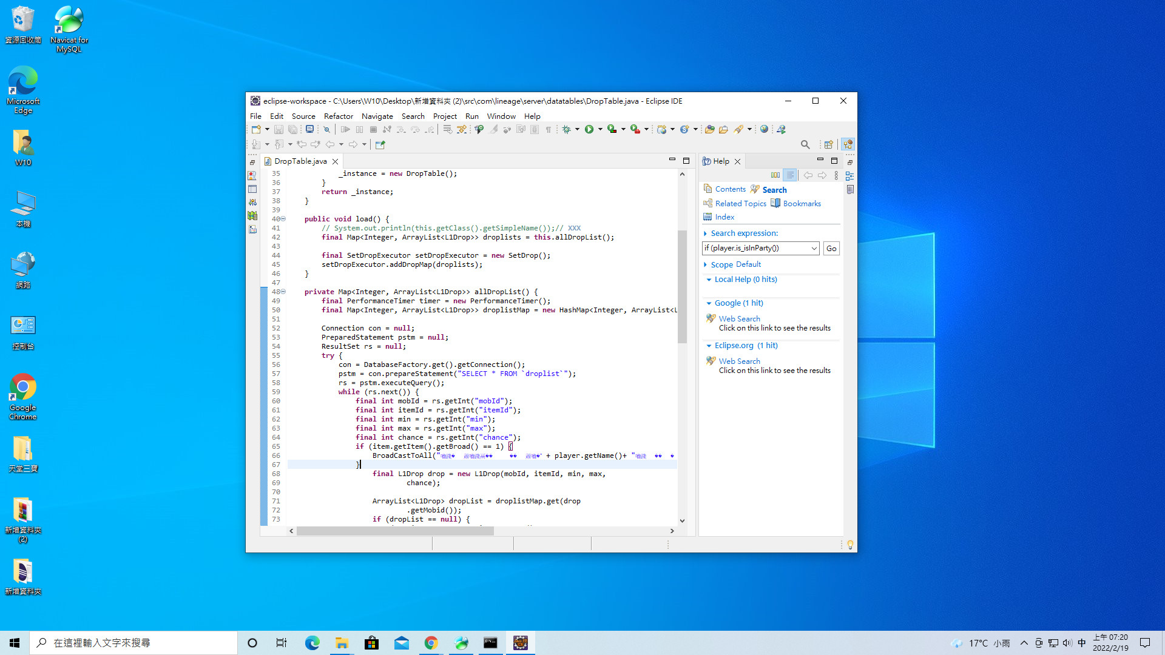Open the Related Topics link
Viewport: 1165px width, 655px height.
[x=740, y=204]
